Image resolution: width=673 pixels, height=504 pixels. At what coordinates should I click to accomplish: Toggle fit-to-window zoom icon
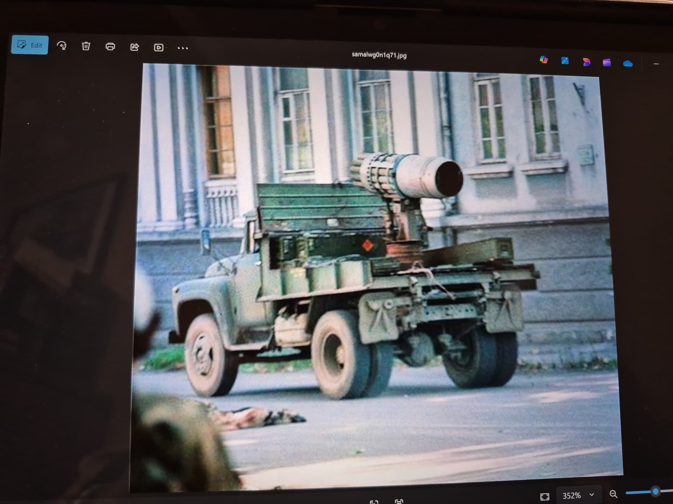(545, 496)
